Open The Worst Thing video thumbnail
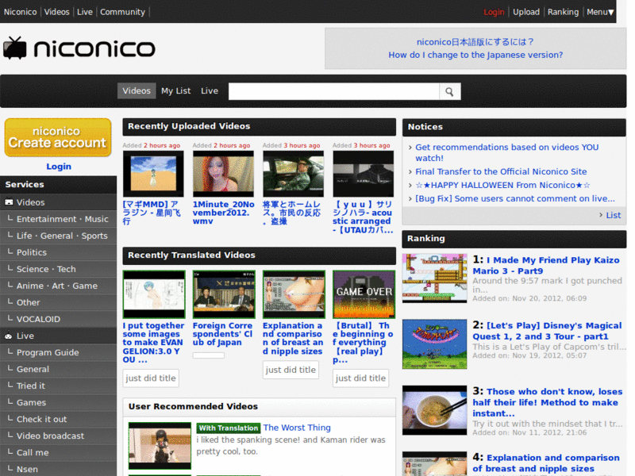This screenshot has width=635, height=476. coord(160,446)
